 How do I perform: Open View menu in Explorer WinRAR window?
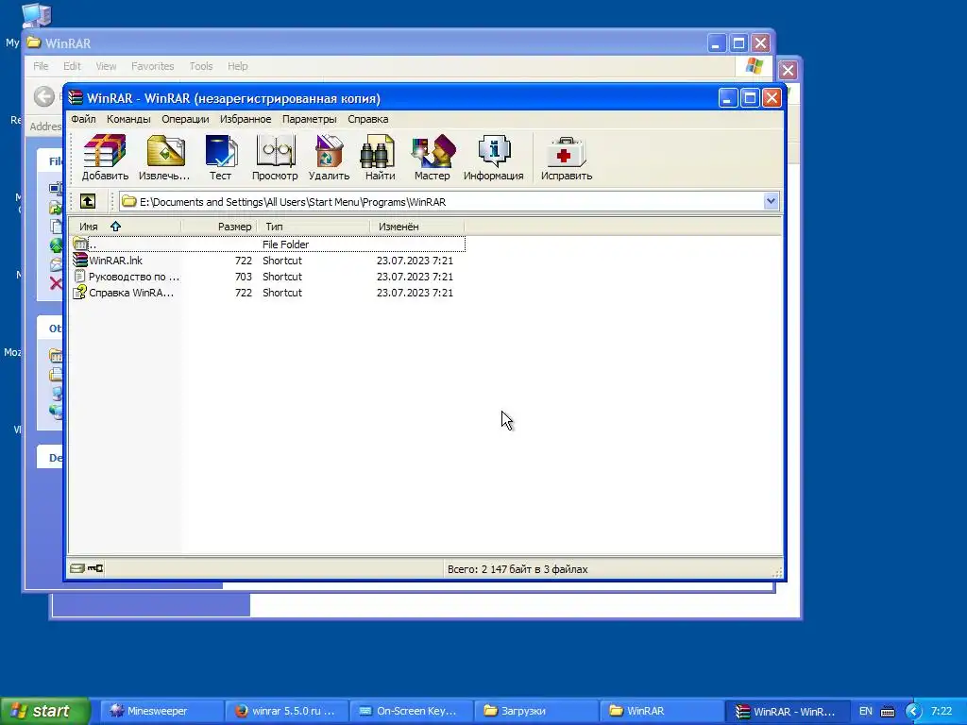tap(106, 66)
